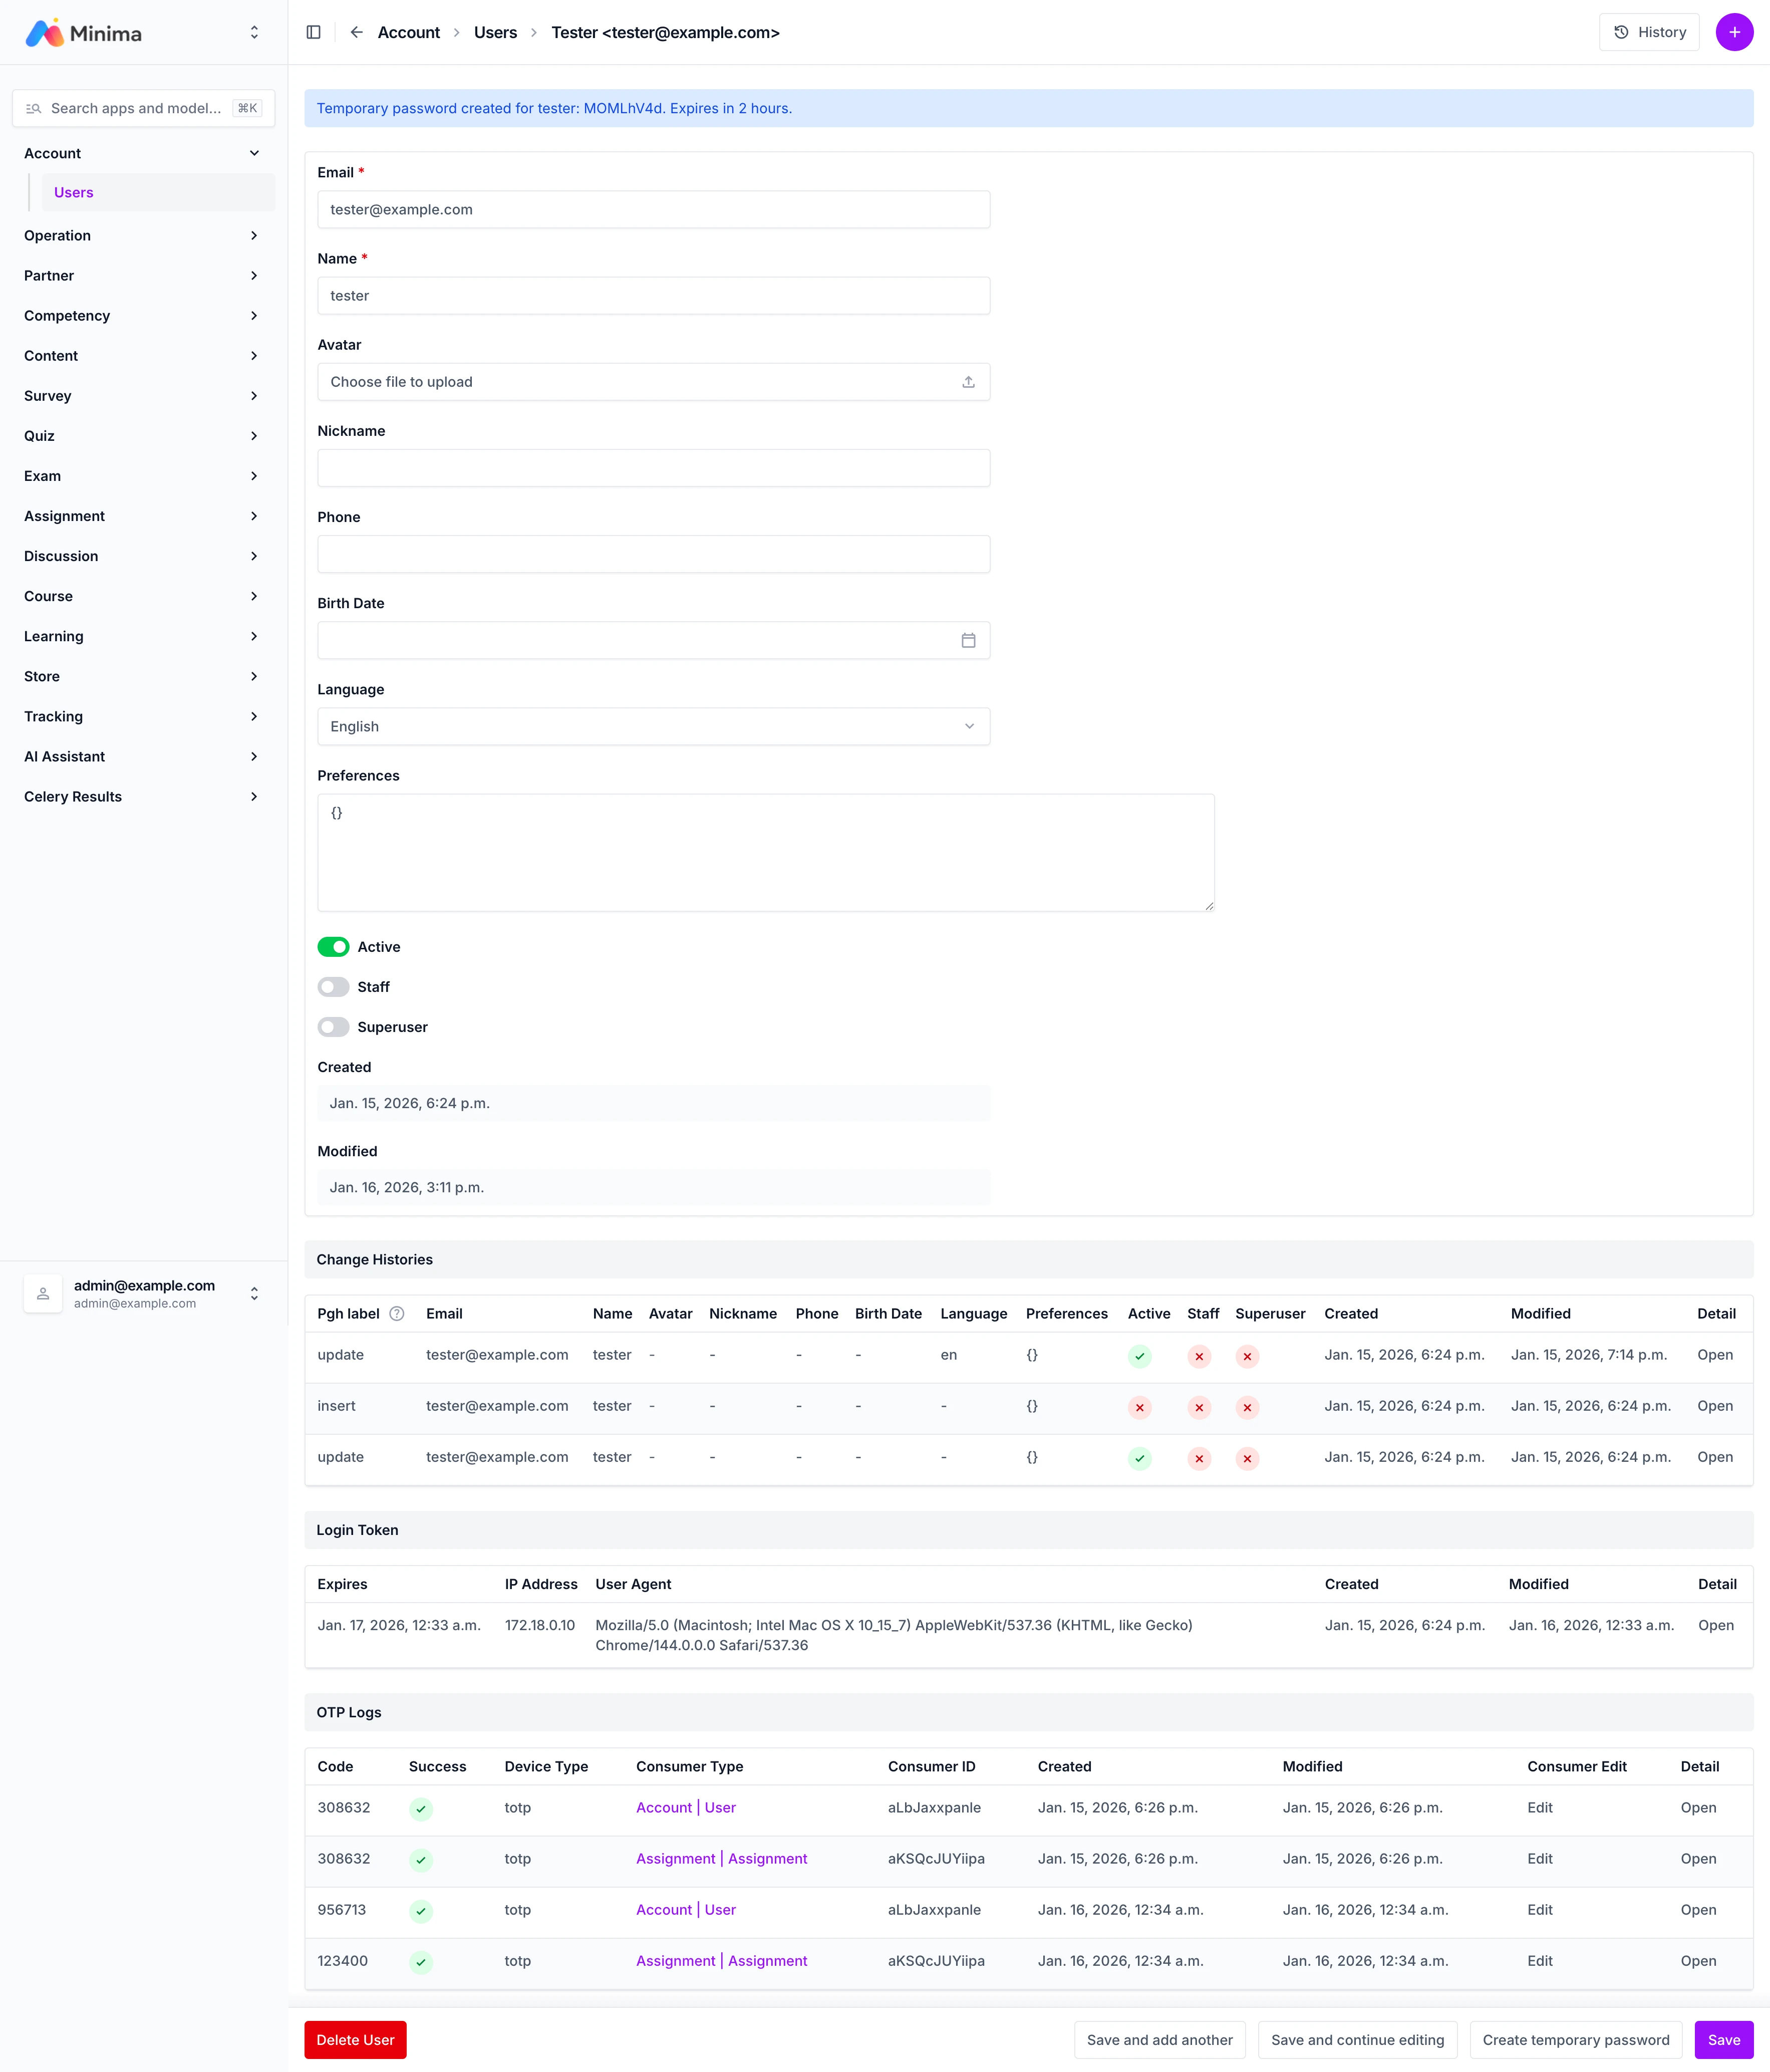Click the Pgh label help icon
The width and height of the screenshot is (1770, 2072).
coord(397,1314)
